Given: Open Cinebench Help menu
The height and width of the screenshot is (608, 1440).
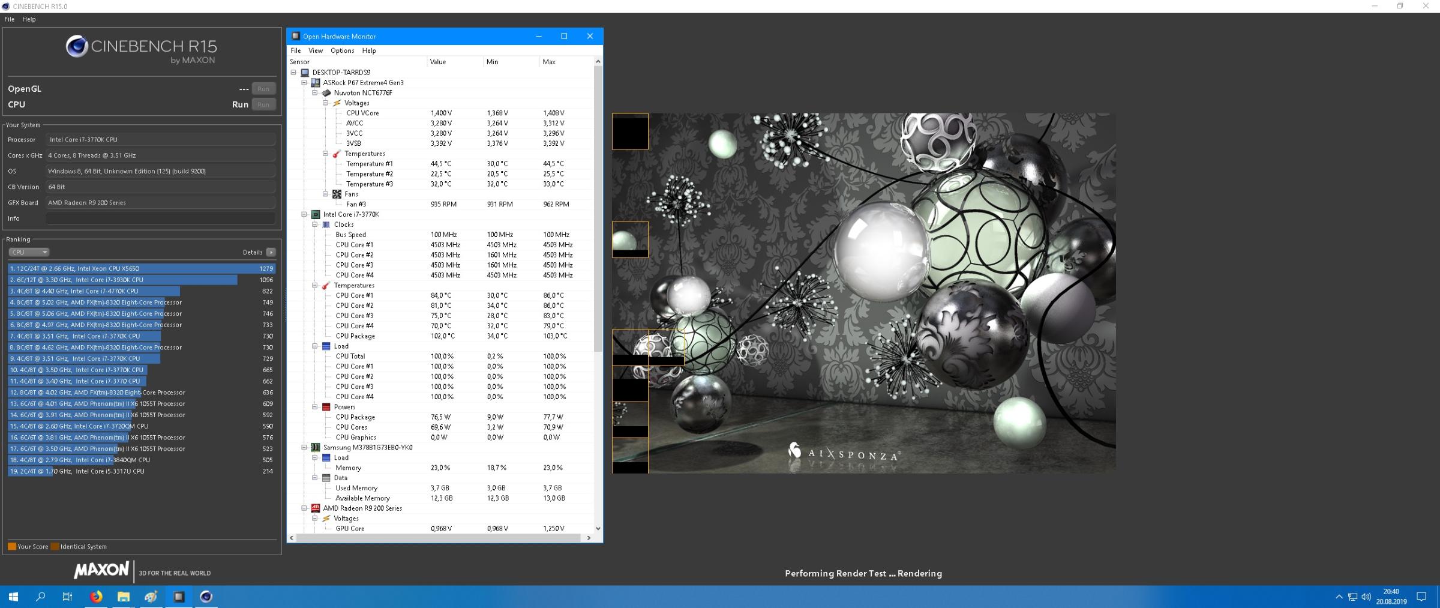Looking at the screenshot, I should point(29,19).
